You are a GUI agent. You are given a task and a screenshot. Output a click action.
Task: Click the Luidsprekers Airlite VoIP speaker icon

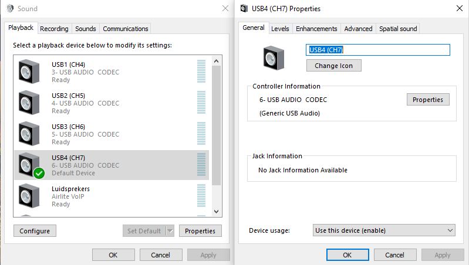click(x=29, y=196)
